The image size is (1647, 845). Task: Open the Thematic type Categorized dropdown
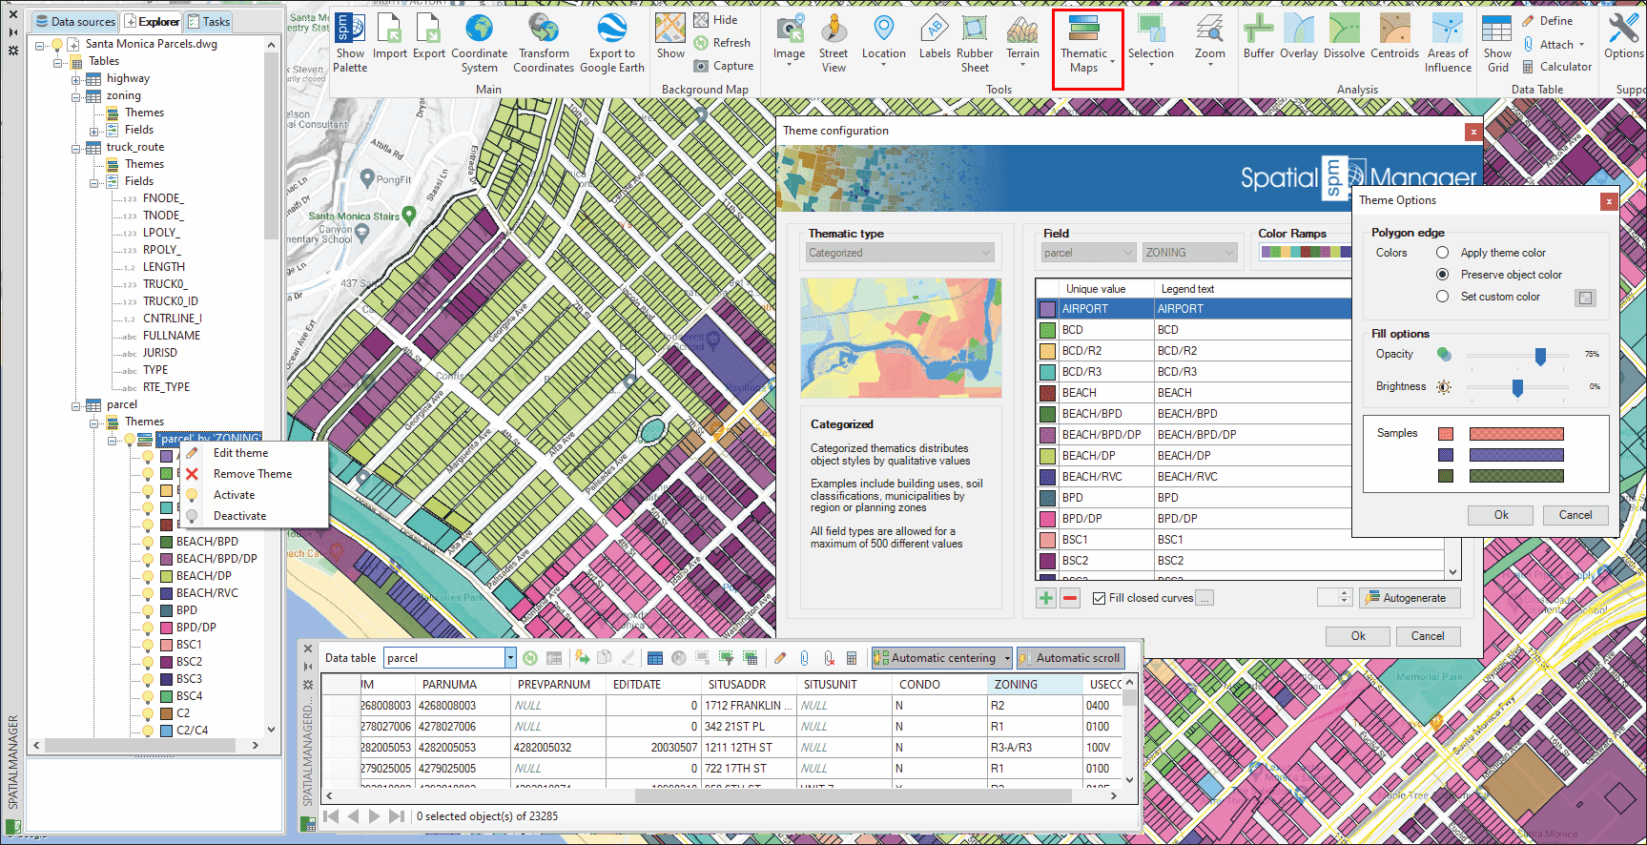click(900, 253)
